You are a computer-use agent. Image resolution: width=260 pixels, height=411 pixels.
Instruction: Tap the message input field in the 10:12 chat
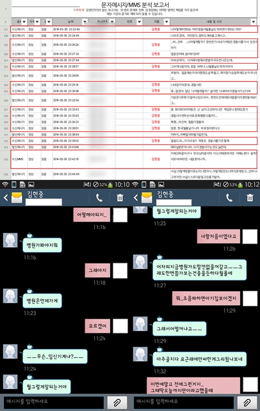click(x=183, y=403)
